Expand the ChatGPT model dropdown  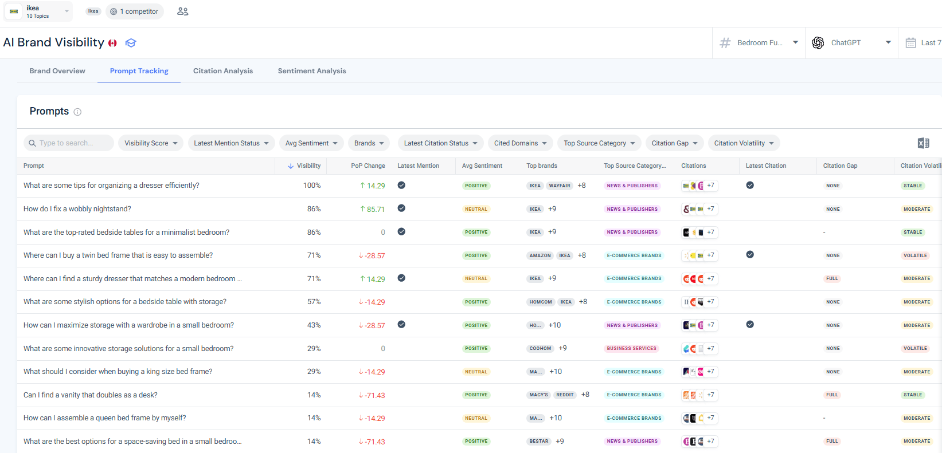(x=851, y=43)
